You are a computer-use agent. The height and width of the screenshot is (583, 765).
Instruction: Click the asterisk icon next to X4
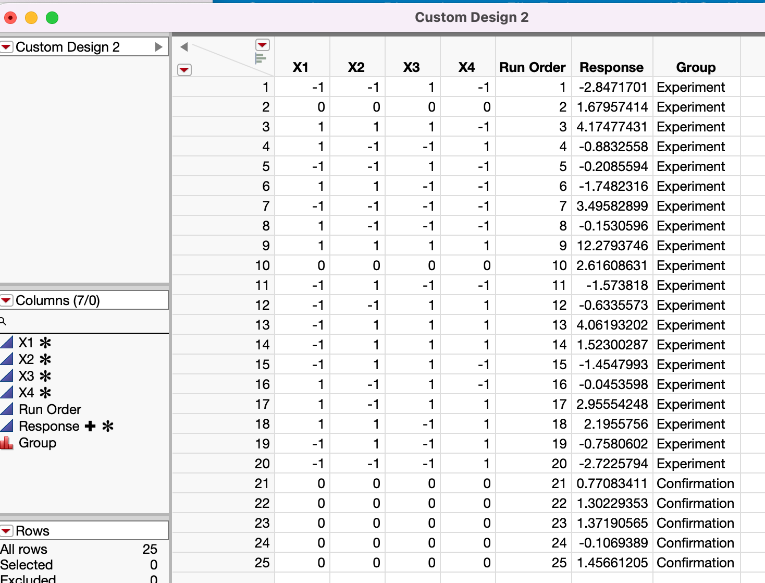(45, 393)
